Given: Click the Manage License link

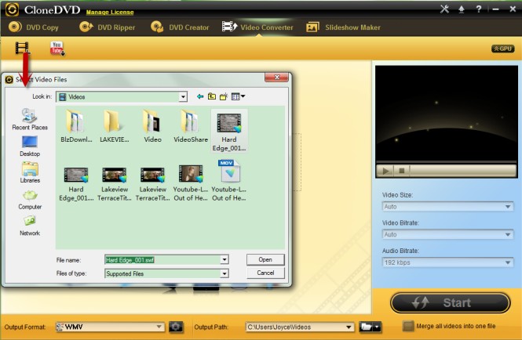Looking at the screenshot, I should (x=110, y=13).
